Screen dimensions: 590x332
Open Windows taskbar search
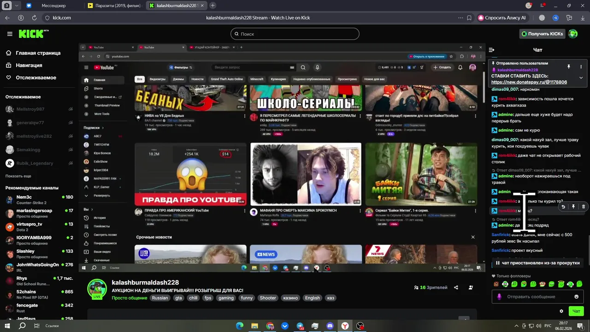pyautogui.click(x=22, y=326)
